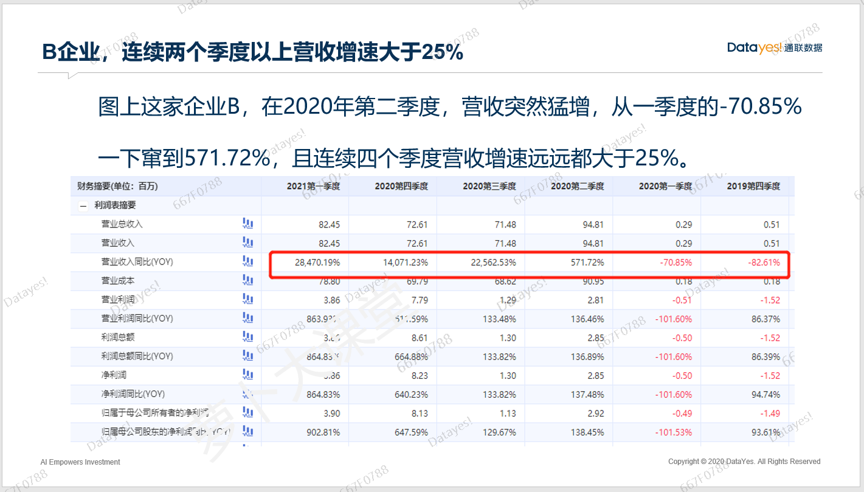Click the DataYes 通联数据 logo
Screen dimensions: 864x492
pos(774,48)
